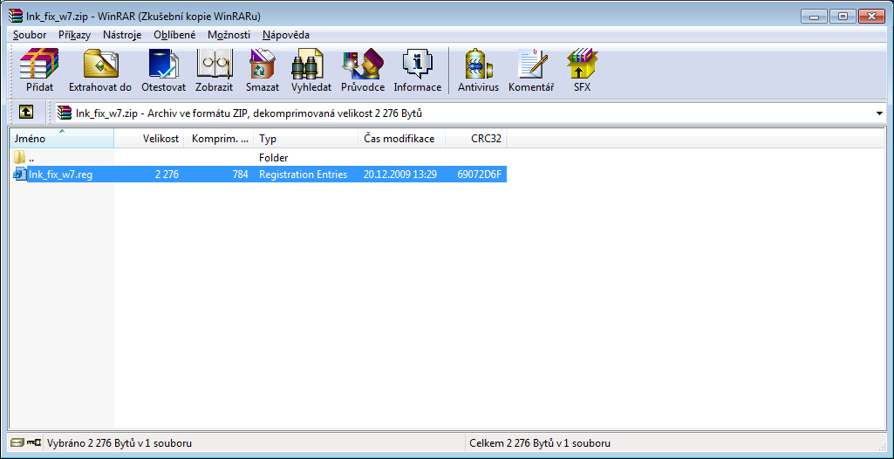Minimize the WinRAR window
The width and height of the screenshot is (894, 459).
[814, 16]
